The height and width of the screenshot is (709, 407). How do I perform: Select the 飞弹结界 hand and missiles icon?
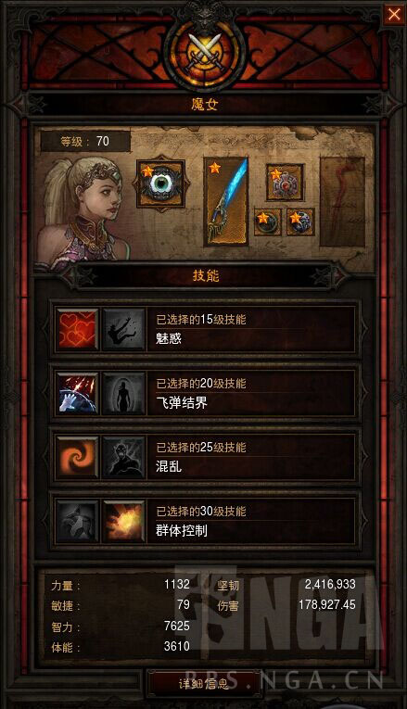click(x=77, y=393)
